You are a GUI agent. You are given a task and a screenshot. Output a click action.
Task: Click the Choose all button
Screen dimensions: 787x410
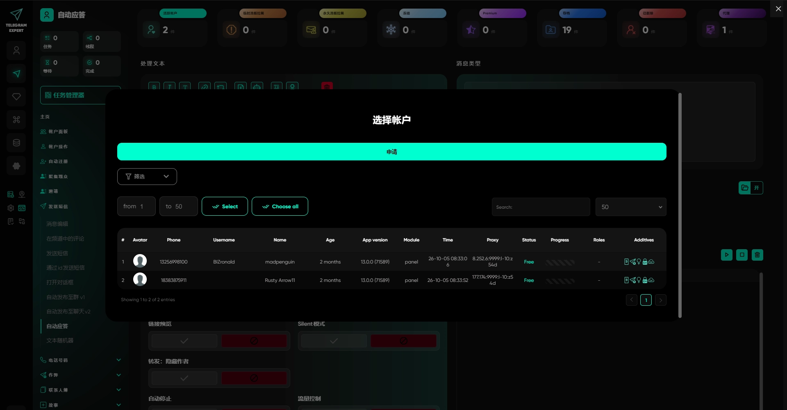(280, 206)
